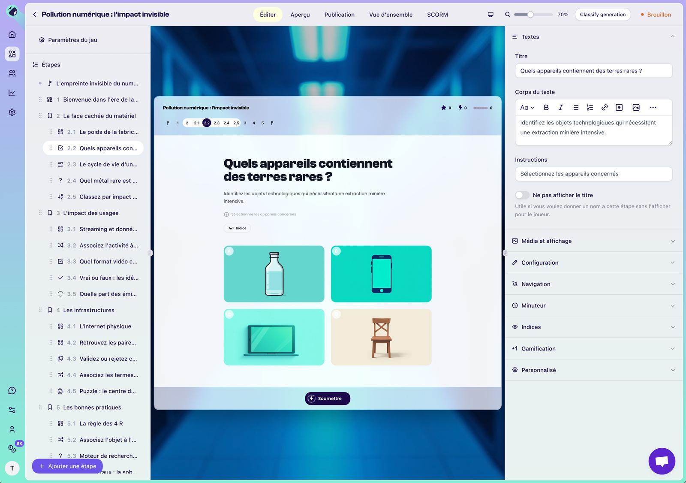
Task: Click the Bold formatting icon
Action: tap(546, 108)
